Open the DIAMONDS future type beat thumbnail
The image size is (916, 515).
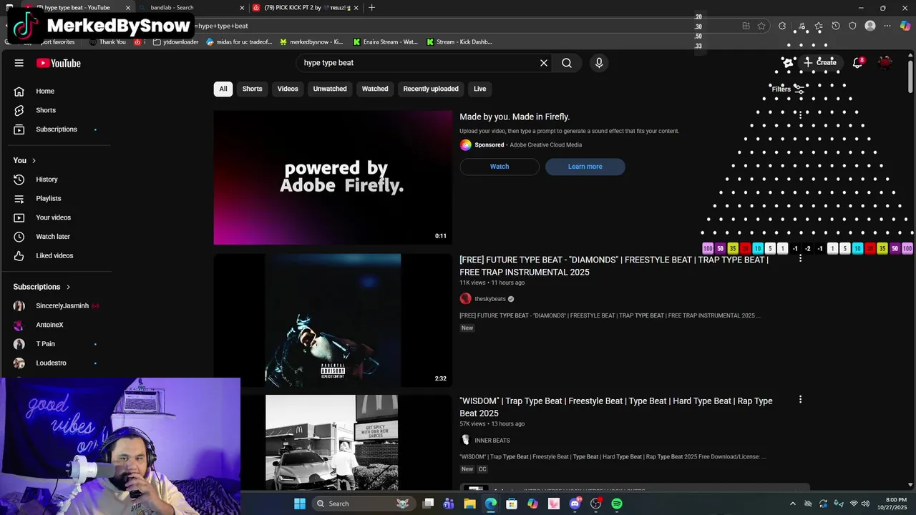333,320
